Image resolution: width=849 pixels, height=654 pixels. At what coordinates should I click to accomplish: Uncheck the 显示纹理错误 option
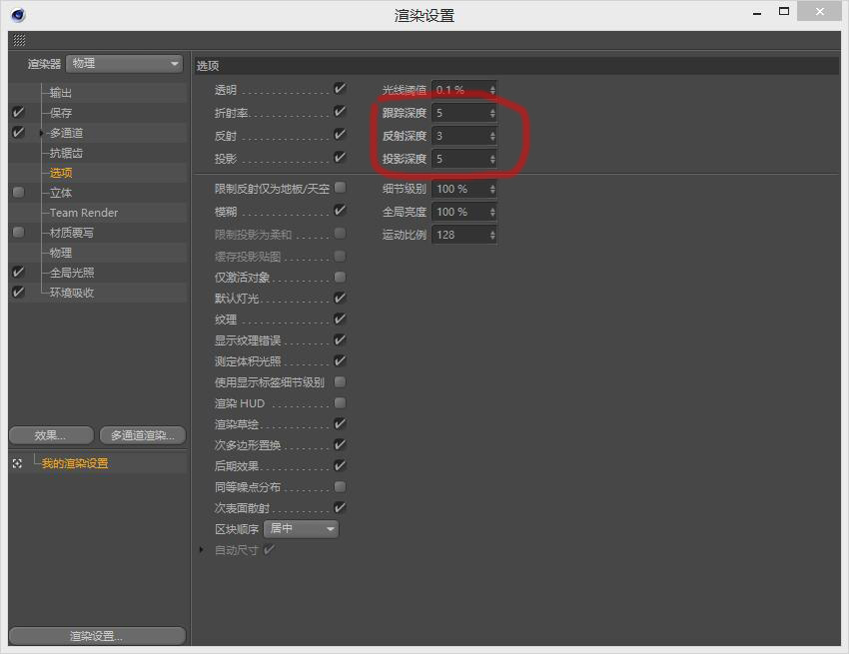tap(340, 340)
